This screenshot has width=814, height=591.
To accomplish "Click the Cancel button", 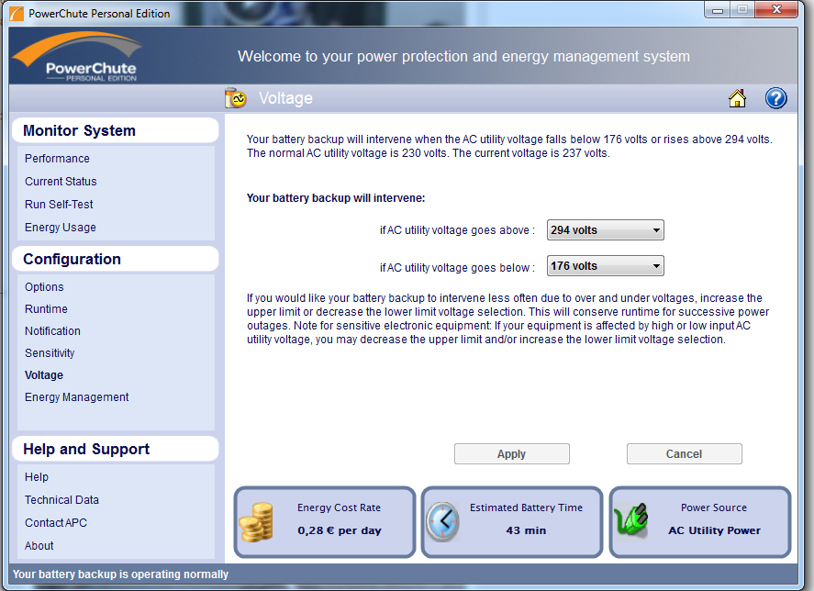I will click(685, 454).
